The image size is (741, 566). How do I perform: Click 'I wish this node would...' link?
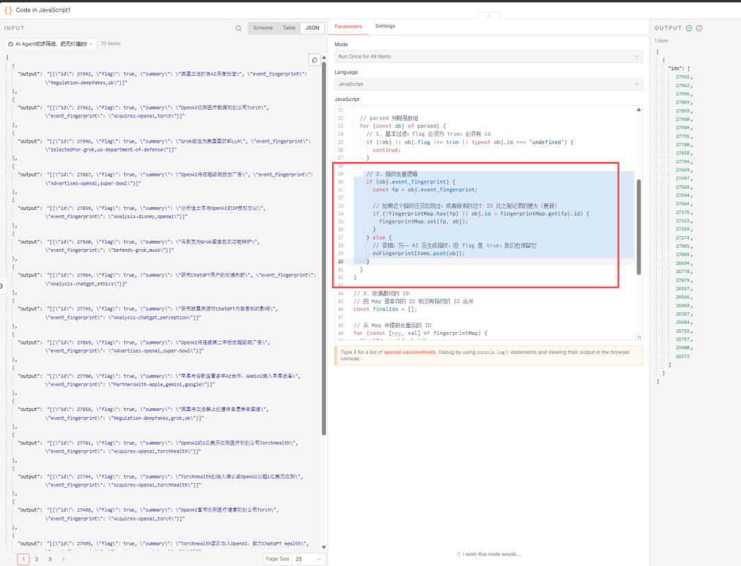coord(489,554)
